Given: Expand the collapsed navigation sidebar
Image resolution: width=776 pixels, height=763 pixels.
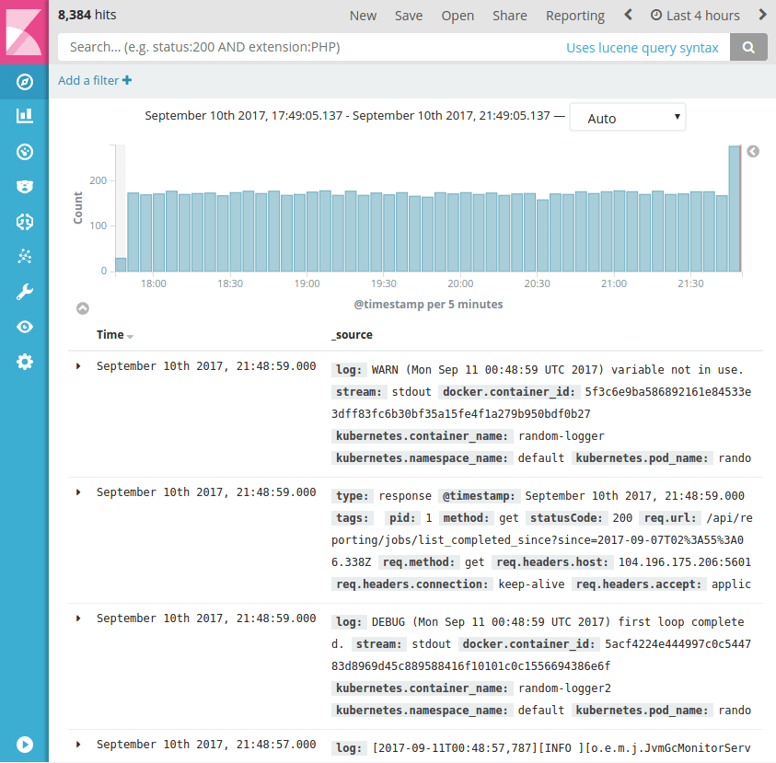Looking at the screenshot, I should 25,744.
